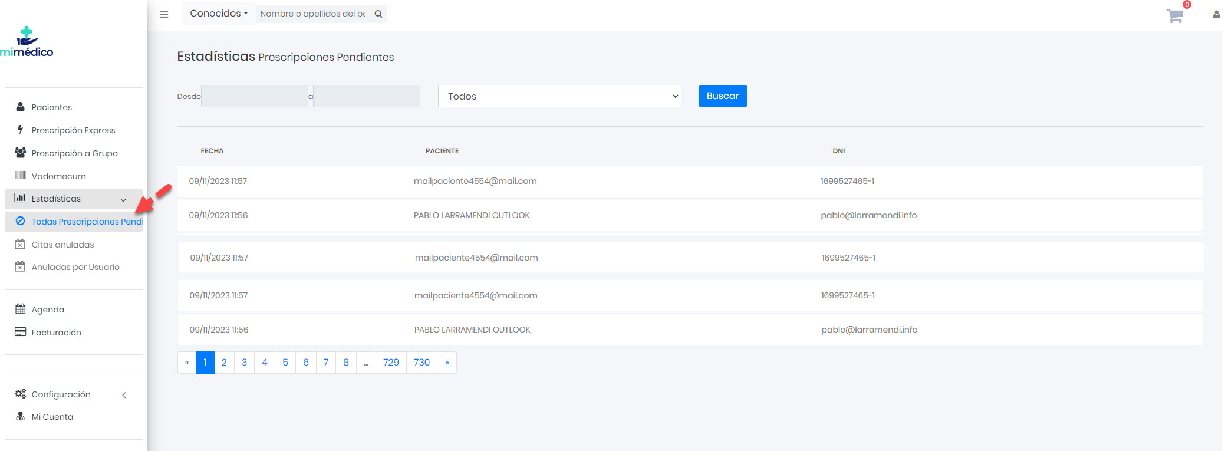Select Citas anuladas in sidebar
Image resolution: width=1225 pixels, height=451 pixels.
(62, 245)
